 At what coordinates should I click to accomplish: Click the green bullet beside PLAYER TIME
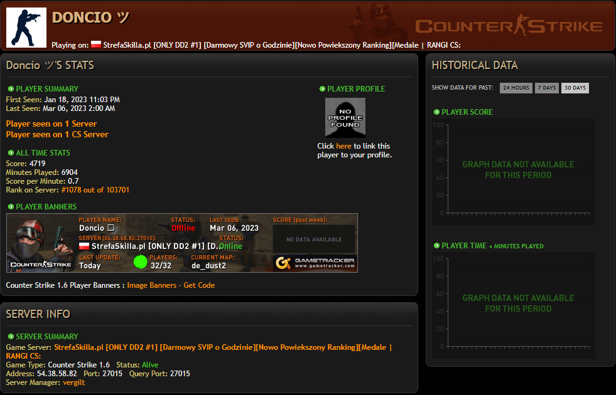(x=436, y=246)
